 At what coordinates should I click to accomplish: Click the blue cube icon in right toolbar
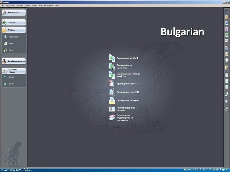[226, 102]
